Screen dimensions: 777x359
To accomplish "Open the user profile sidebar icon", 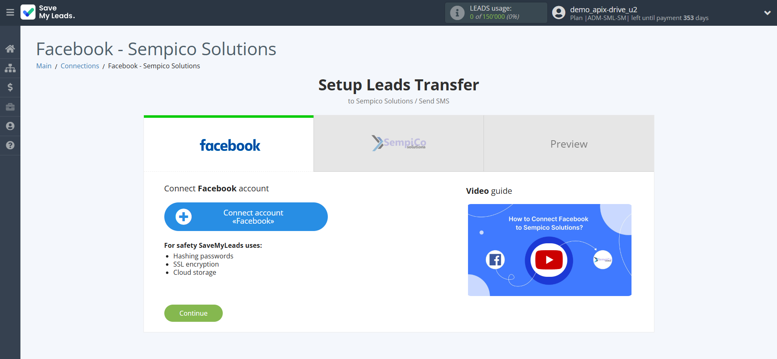I will [10, 126].
